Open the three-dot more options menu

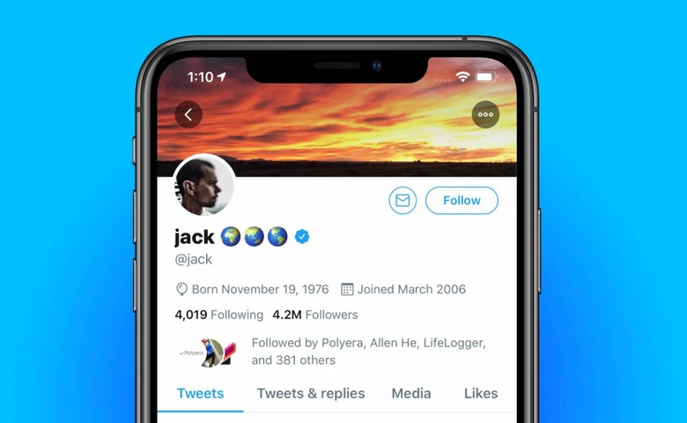tap(485, 115)
